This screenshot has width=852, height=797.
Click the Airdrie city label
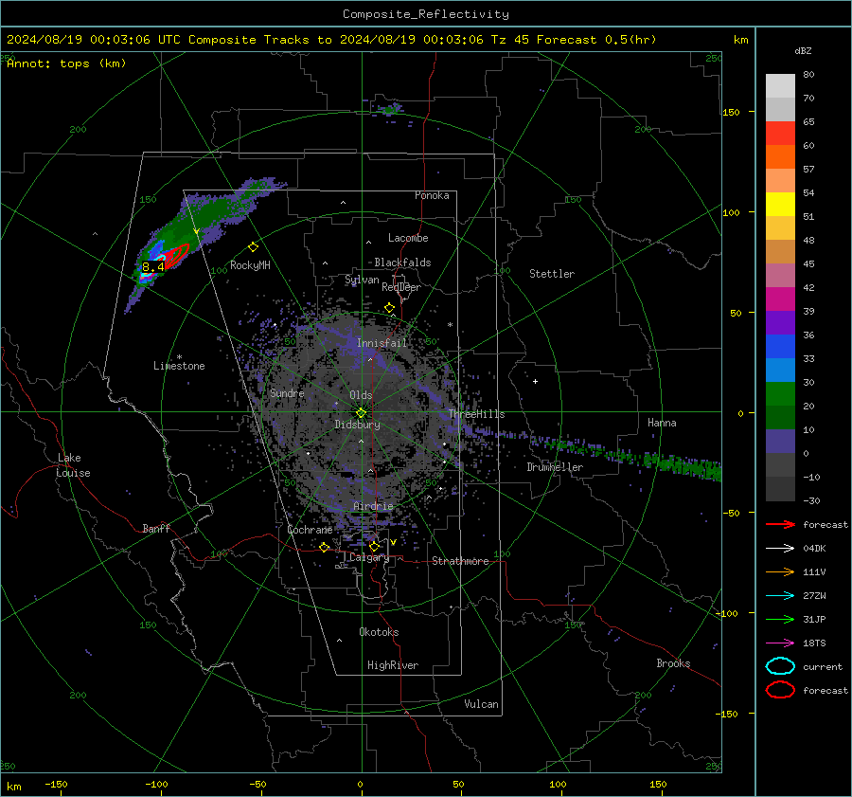(373, 506)
